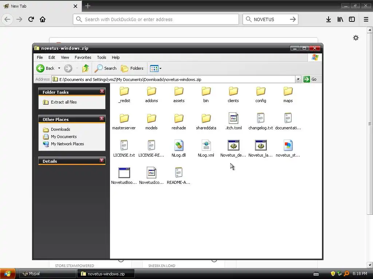The height and width of the screenshot is (279, 373).
Task: Open the config folder
Action: point(261,94)
